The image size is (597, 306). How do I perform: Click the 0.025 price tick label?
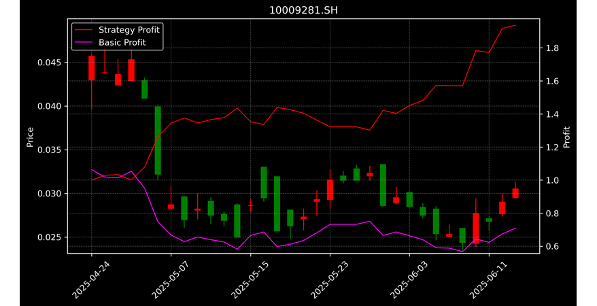pos(50,237)
